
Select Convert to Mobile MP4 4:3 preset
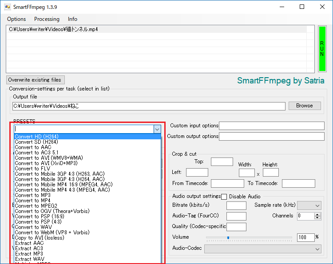point(87,190)
